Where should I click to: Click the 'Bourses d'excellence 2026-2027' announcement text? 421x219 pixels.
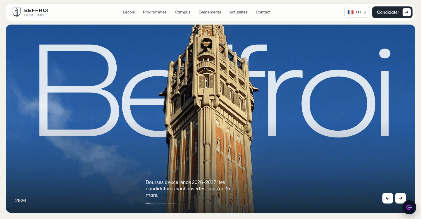pos(188,189)
